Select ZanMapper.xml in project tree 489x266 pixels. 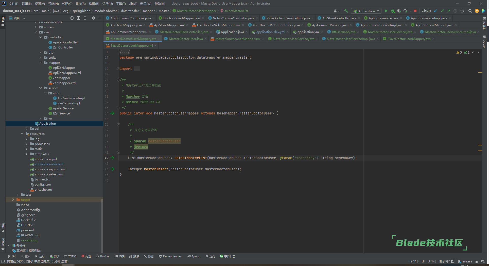[x=64, y=83]
